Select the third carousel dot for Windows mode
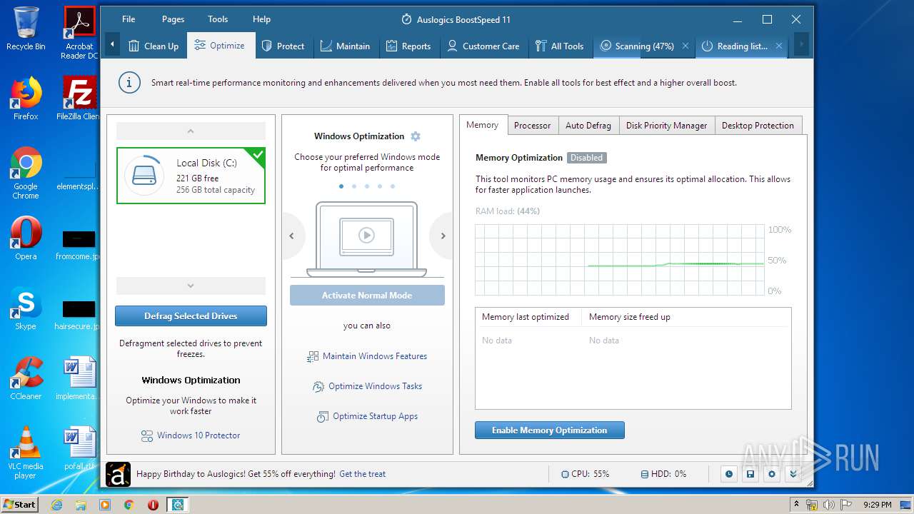The image size is (914, 514). pos(367,186)
